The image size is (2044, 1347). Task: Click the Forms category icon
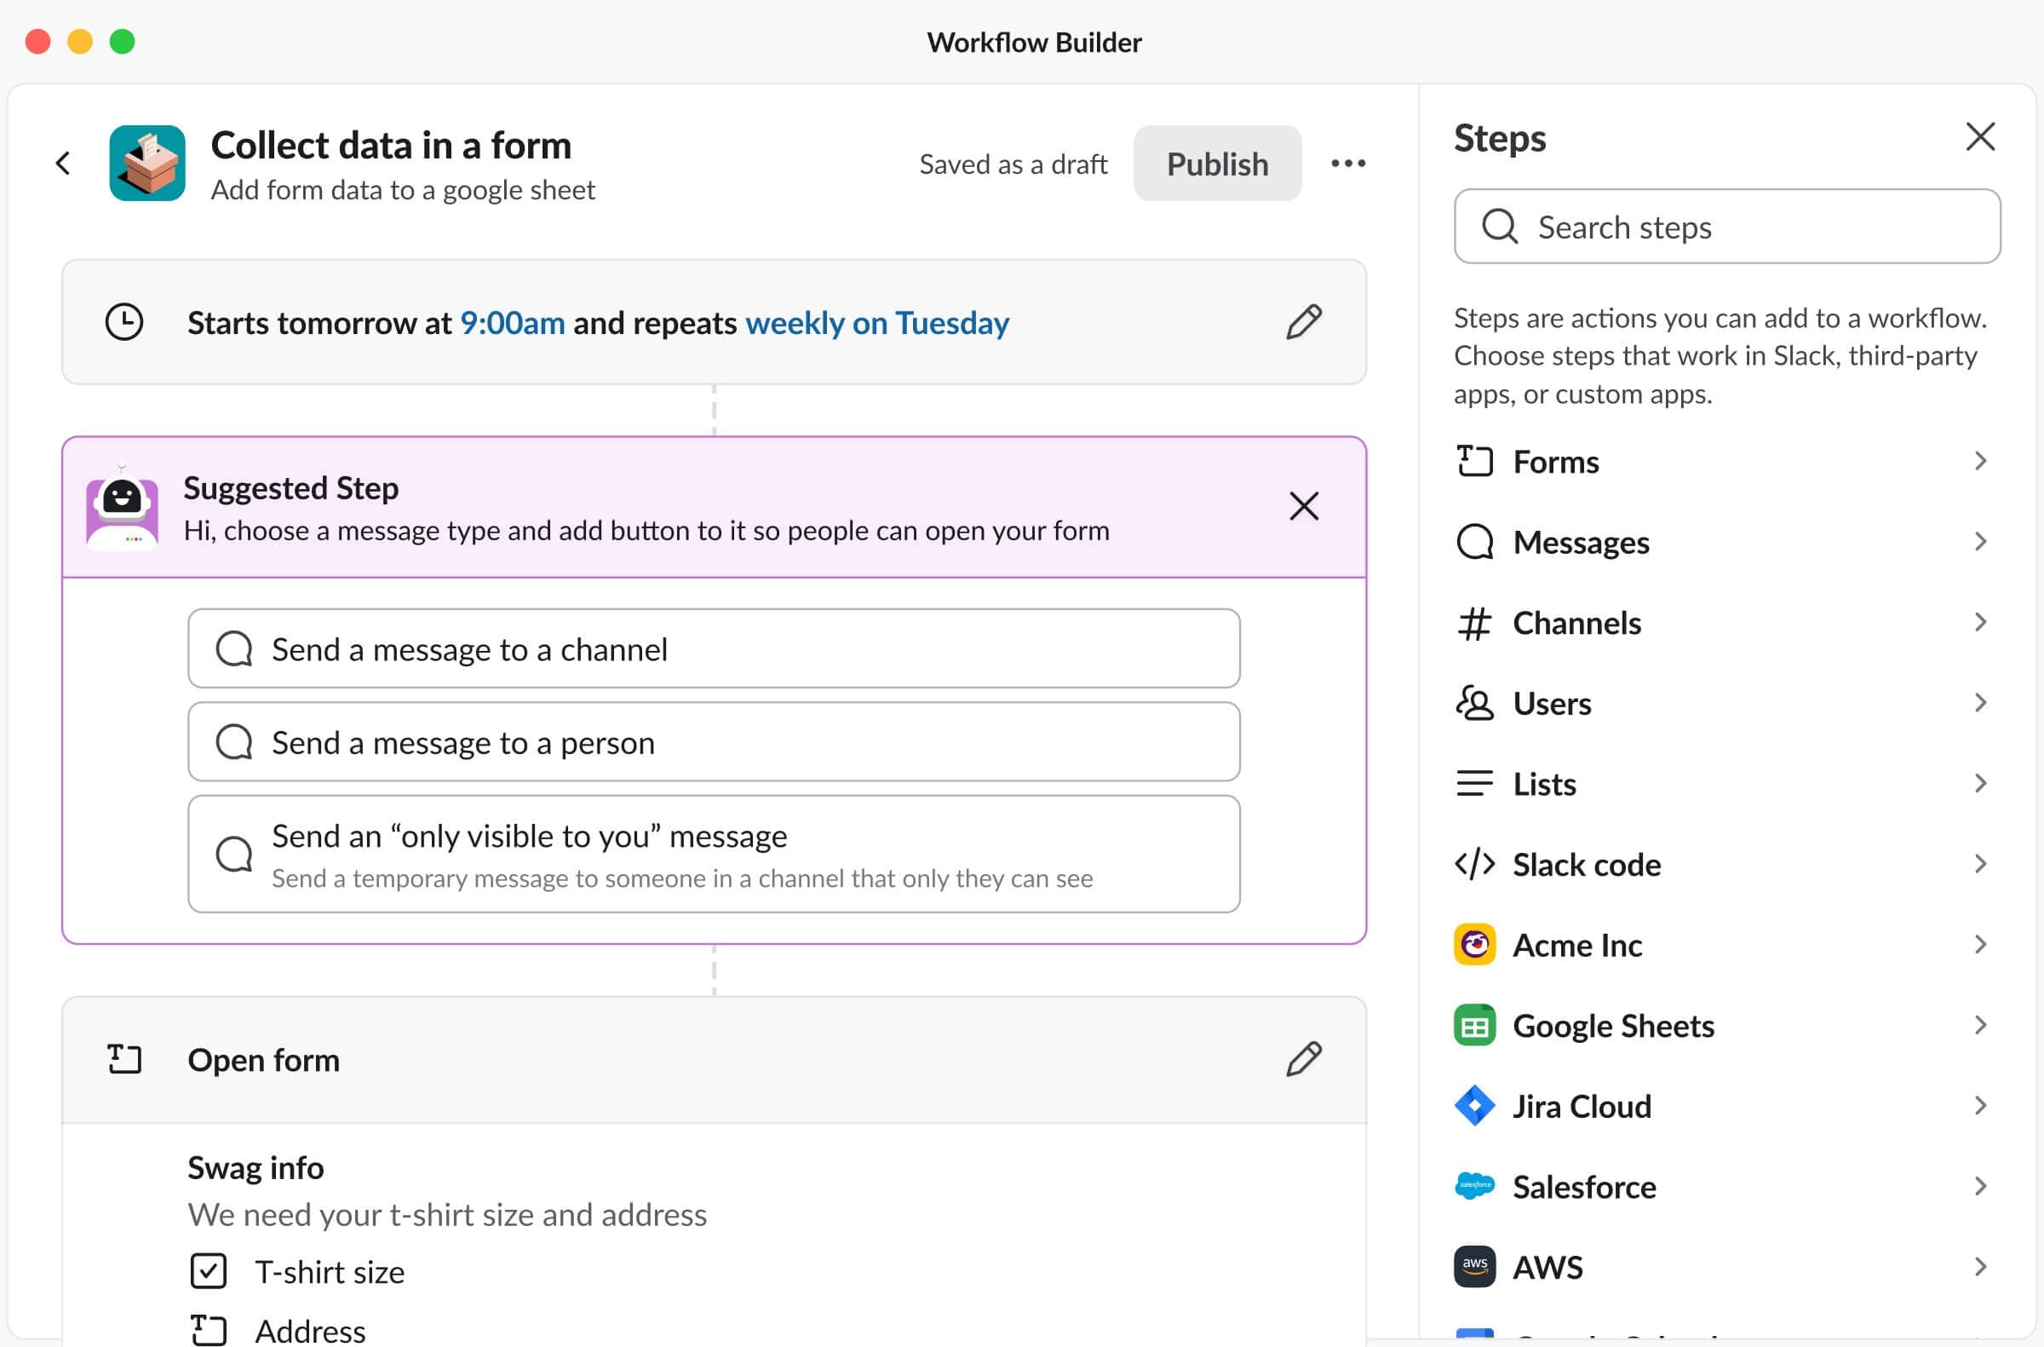click(1474, 461)
